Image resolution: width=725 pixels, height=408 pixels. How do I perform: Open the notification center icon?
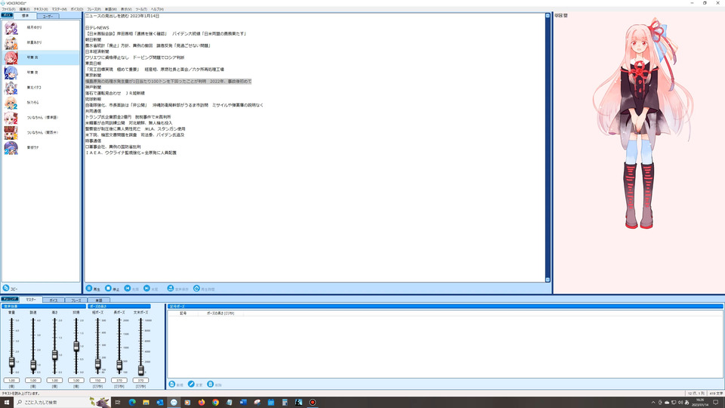[716, 403]
